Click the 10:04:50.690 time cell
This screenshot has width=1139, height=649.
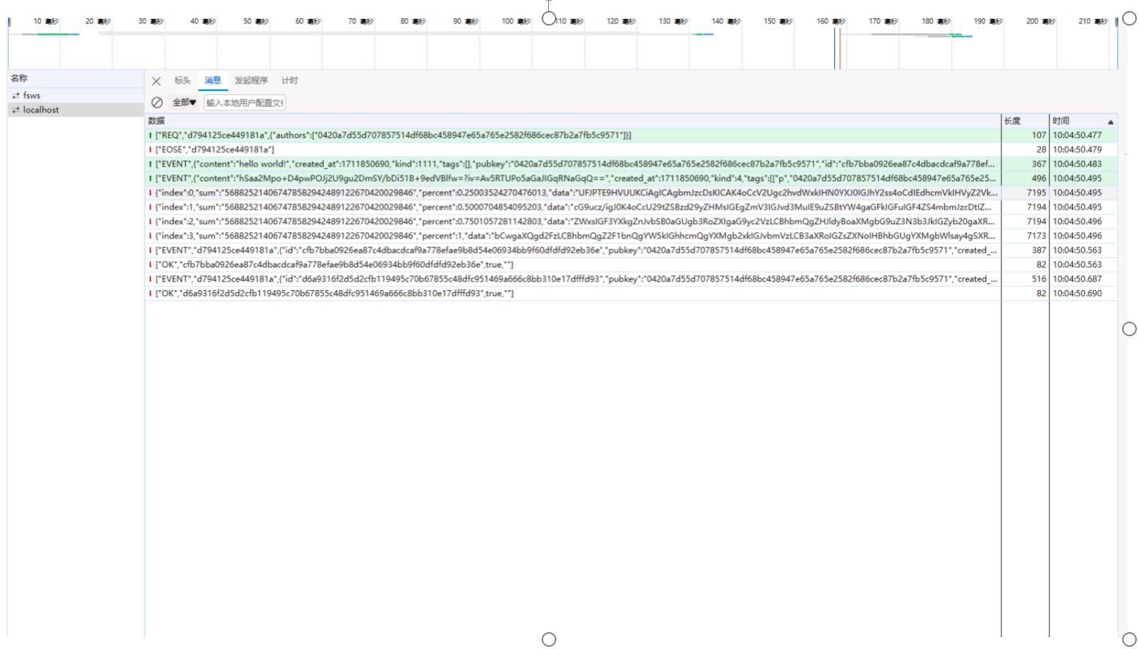[x=1083, y=293]
